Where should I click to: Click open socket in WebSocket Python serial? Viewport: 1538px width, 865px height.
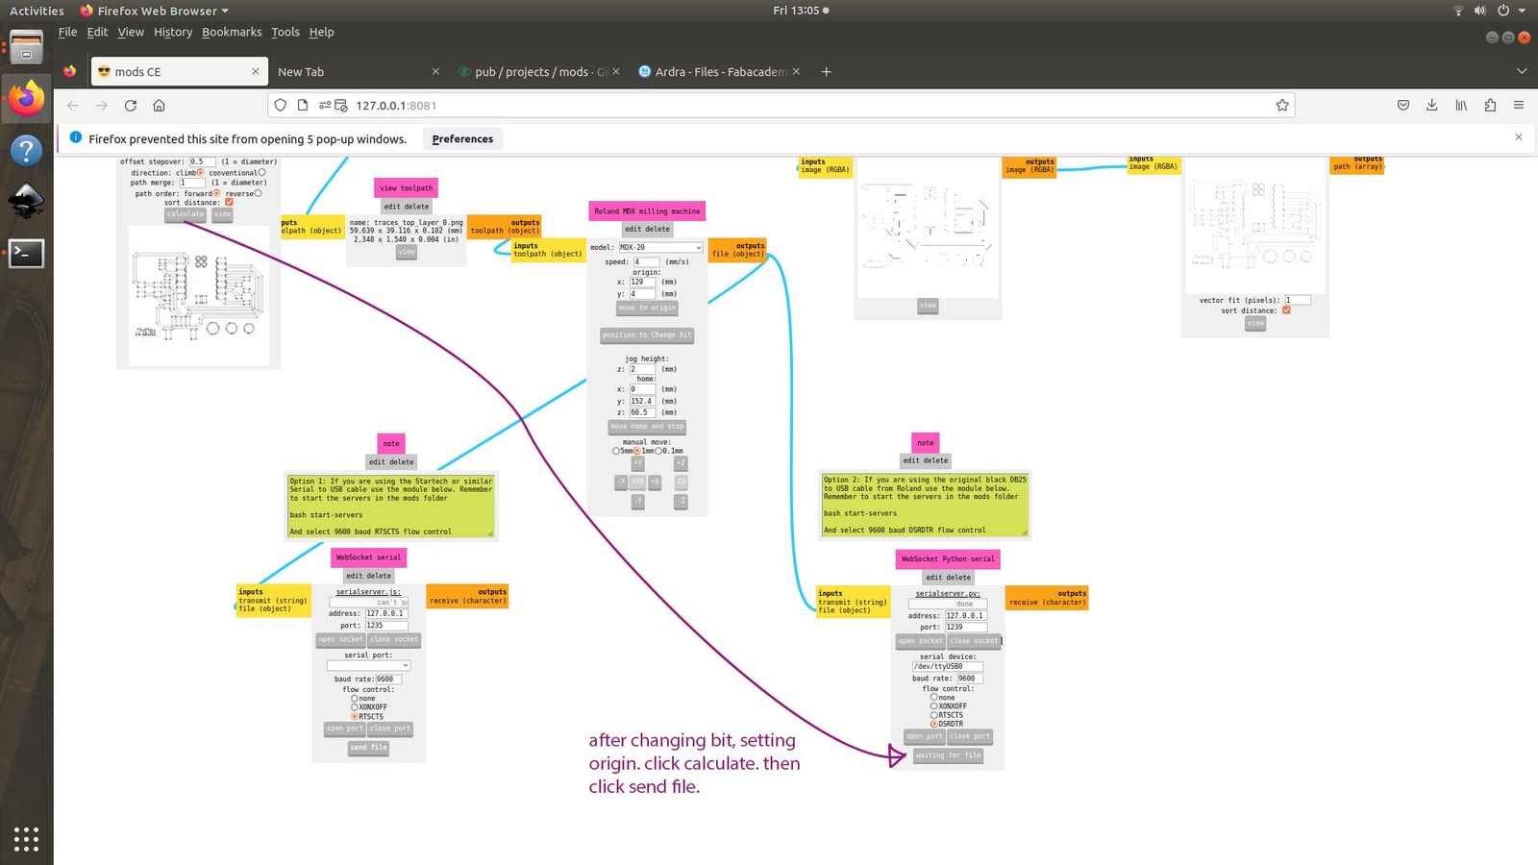pos(920,641)
